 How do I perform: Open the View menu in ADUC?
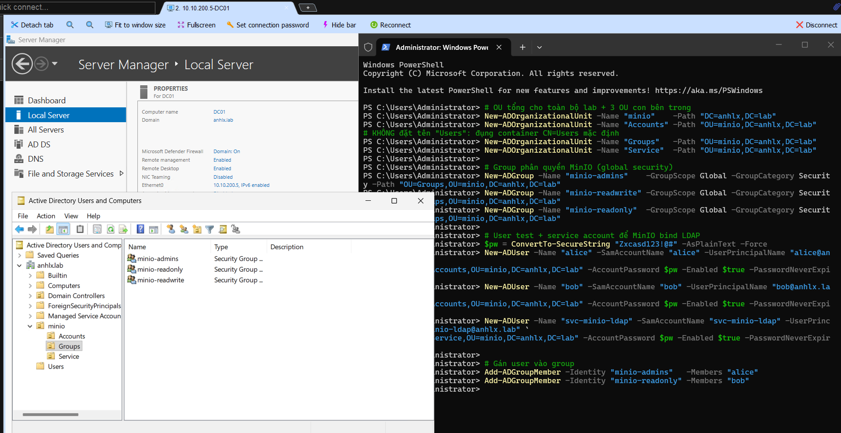tap(71, 216)
